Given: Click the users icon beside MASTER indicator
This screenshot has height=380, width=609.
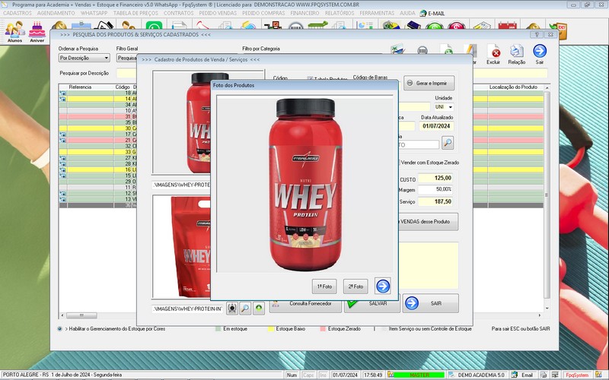Looking at the screenshot, I should point(391,375).
